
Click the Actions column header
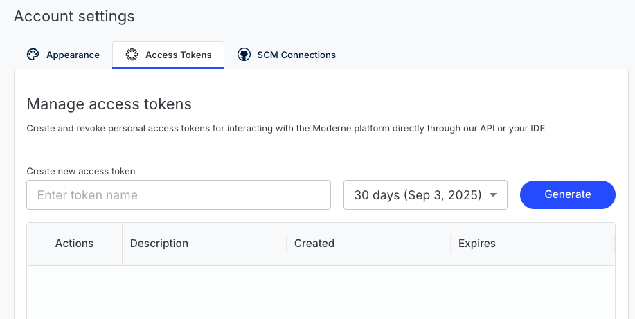(75, 244)
